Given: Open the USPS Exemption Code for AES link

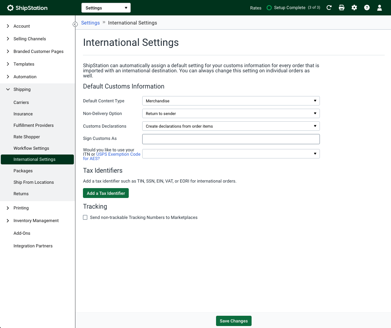Looking at the screenshot, I should coord(118,154).
